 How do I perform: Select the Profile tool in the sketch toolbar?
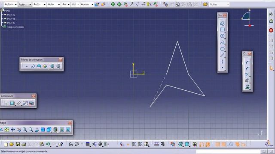coord(222,23)
